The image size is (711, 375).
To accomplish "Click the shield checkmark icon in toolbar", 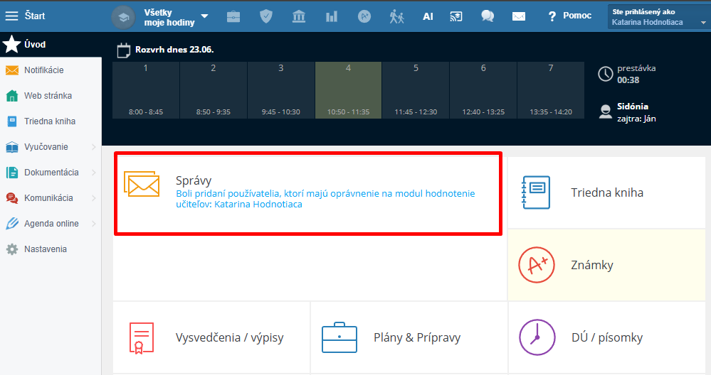I will pyautogui.click(x=266, y=17).
